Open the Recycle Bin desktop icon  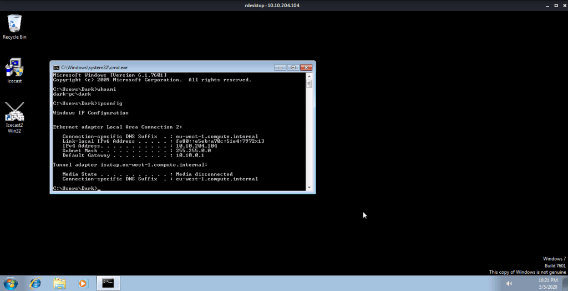[14, 25]
